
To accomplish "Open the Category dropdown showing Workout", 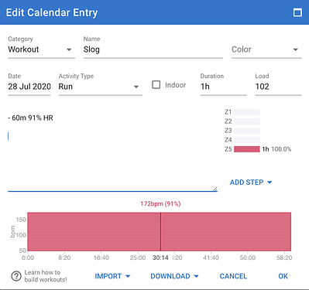I will [x=41, y=49].
